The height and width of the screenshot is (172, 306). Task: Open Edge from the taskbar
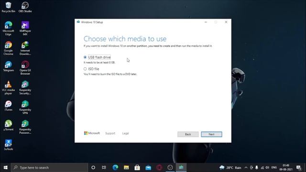pos(115,168)
